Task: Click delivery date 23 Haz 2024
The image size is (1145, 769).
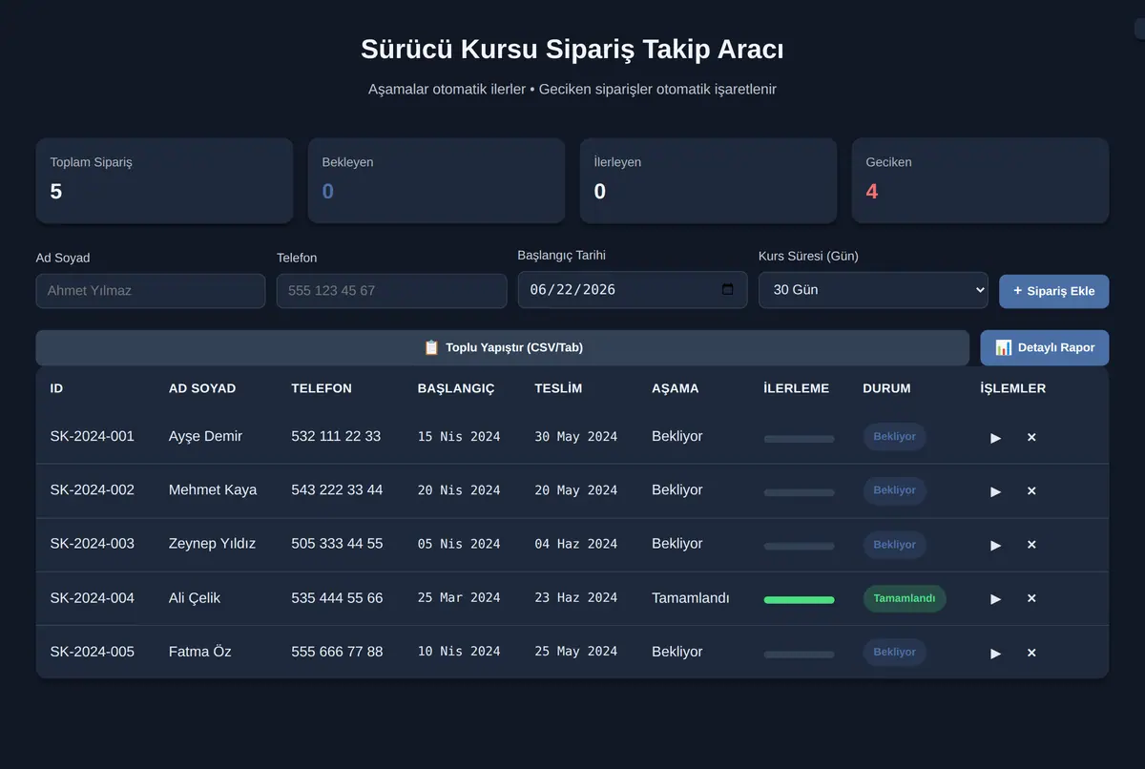Action: tap(576, 598)
